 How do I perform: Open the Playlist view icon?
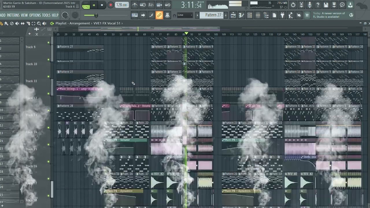[x=233, y=15]
